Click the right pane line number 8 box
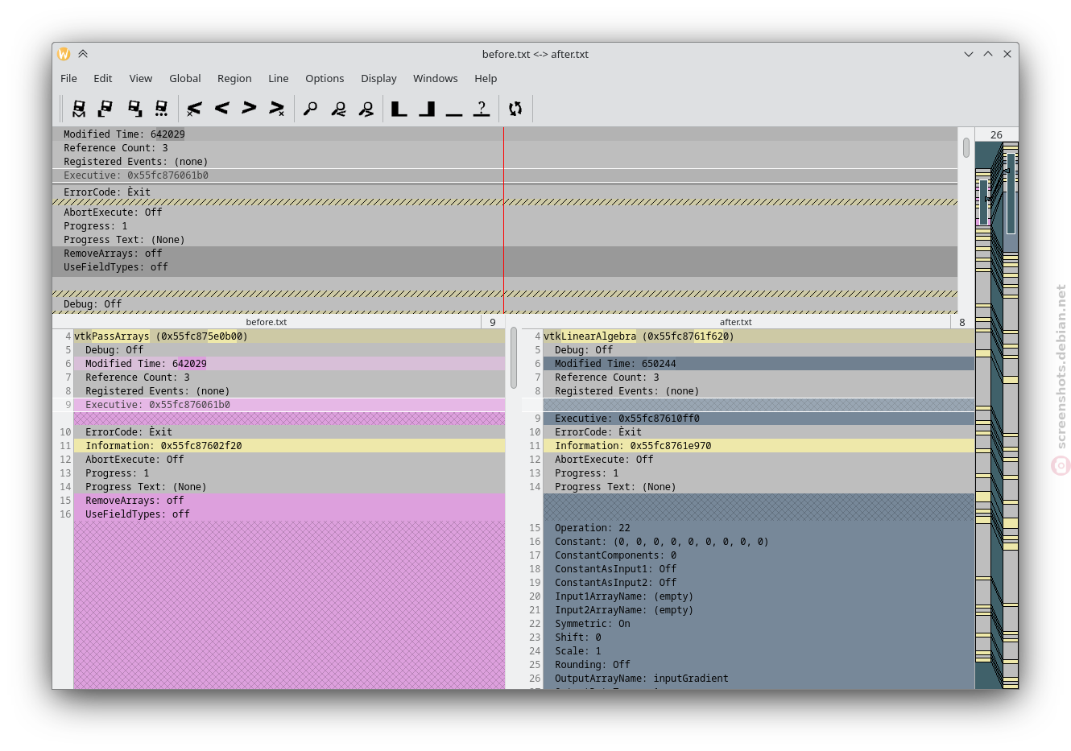The height and width of the screenshot is (751, 1071). point(961,322)
